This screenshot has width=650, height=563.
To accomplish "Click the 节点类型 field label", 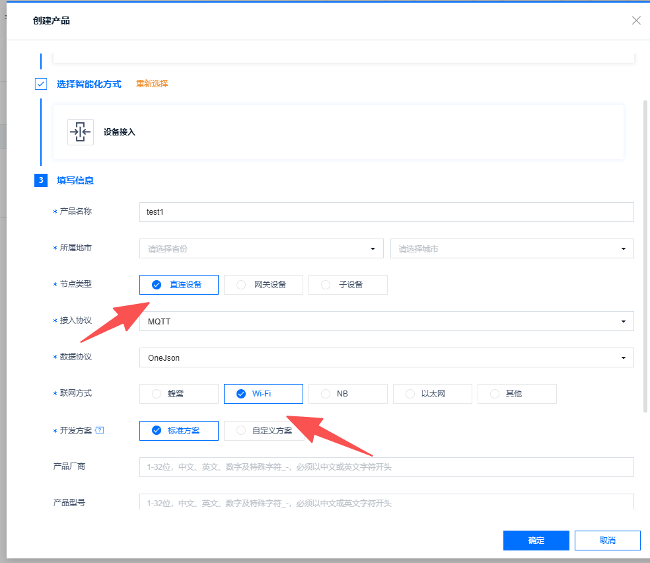I will point(75,284).
